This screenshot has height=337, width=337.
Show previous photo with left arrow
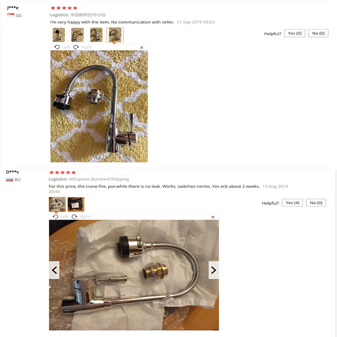(x=54, y=270)
